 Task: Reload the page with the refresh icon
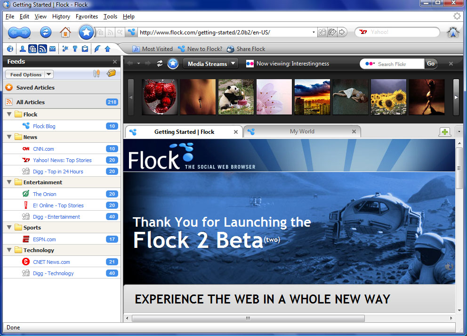click(x=46, y=32)
